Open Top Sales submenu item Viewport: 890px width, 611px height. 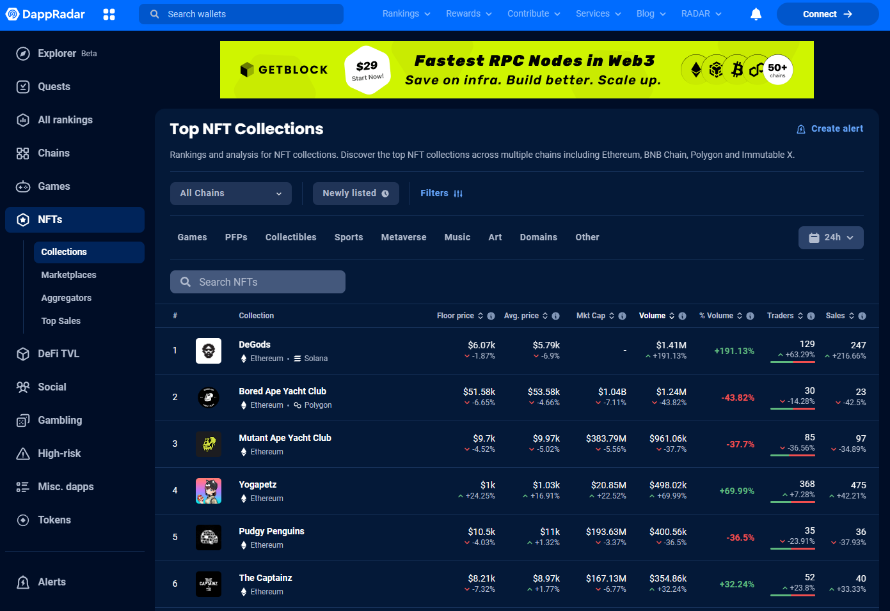61,321
